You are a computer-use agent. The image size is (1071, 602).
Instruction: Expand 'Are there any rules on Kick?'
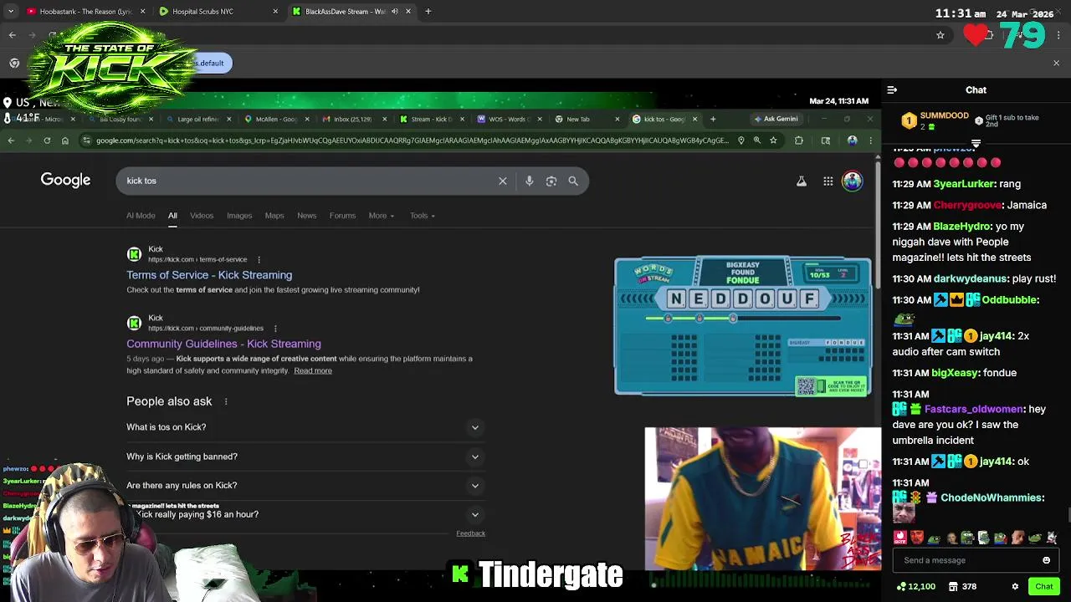(x=305, y=485)
